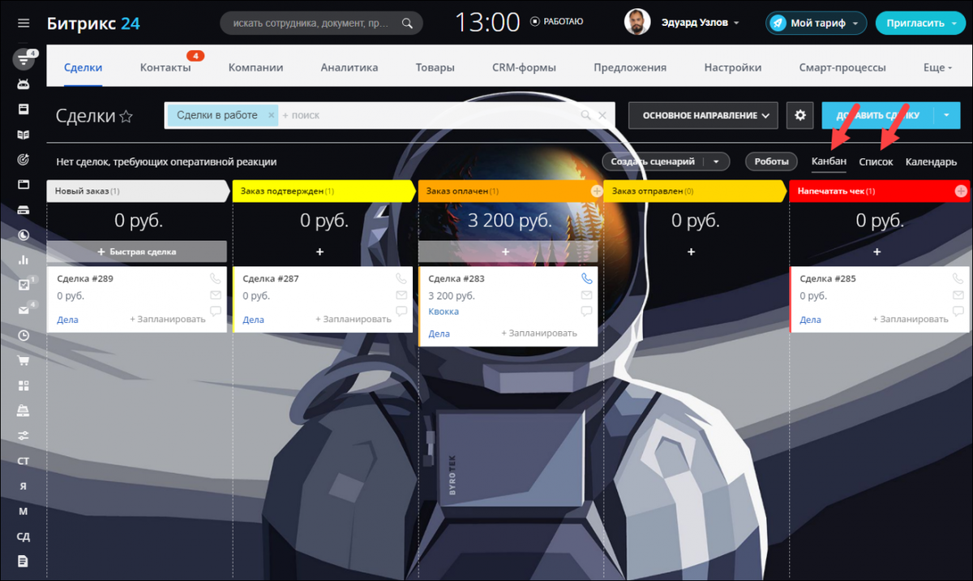This screenshot has width=973, height=581.
Task: Open the hamburger main menu
Action: 24,24
